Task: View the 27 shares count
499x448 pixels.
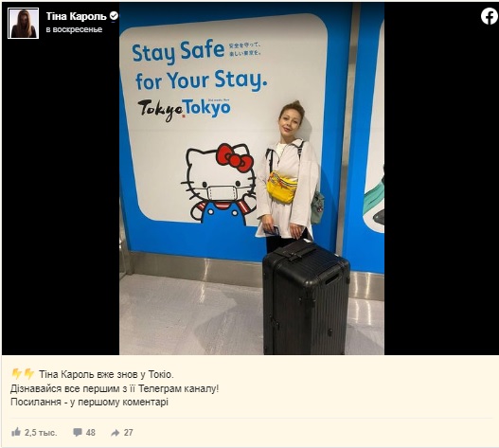Action: point(128,433)
